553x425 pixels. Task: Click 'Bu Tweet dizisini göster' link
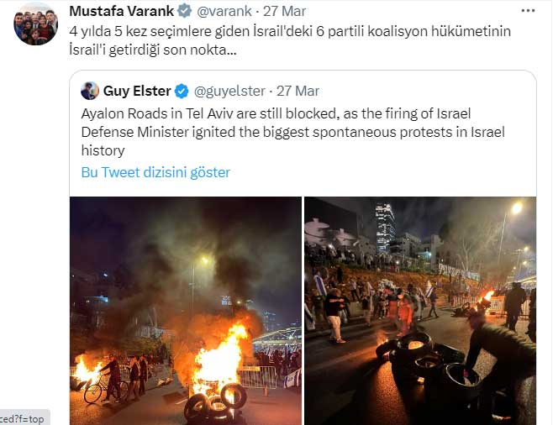tap(155, 172)
